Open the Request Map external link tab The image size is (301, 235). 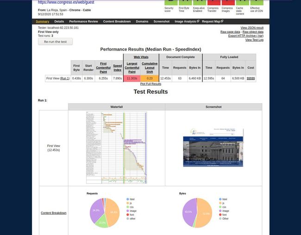click(212, 21)
